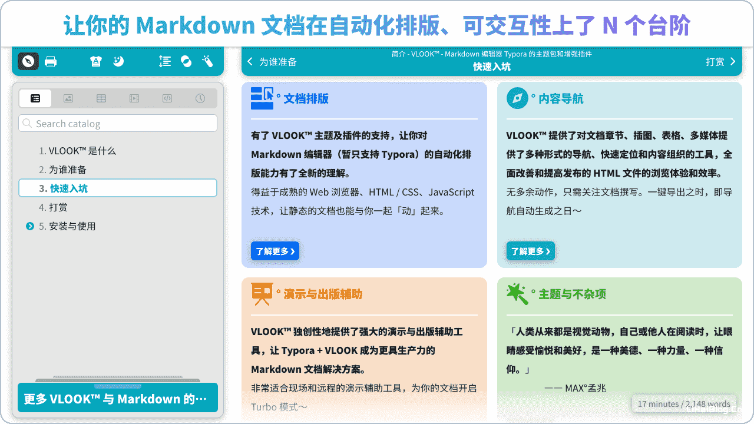Image resolution: width=754 pixels, height=424 pixels.
Task: Click the printer icon
Action: click(x=51, y=61)
